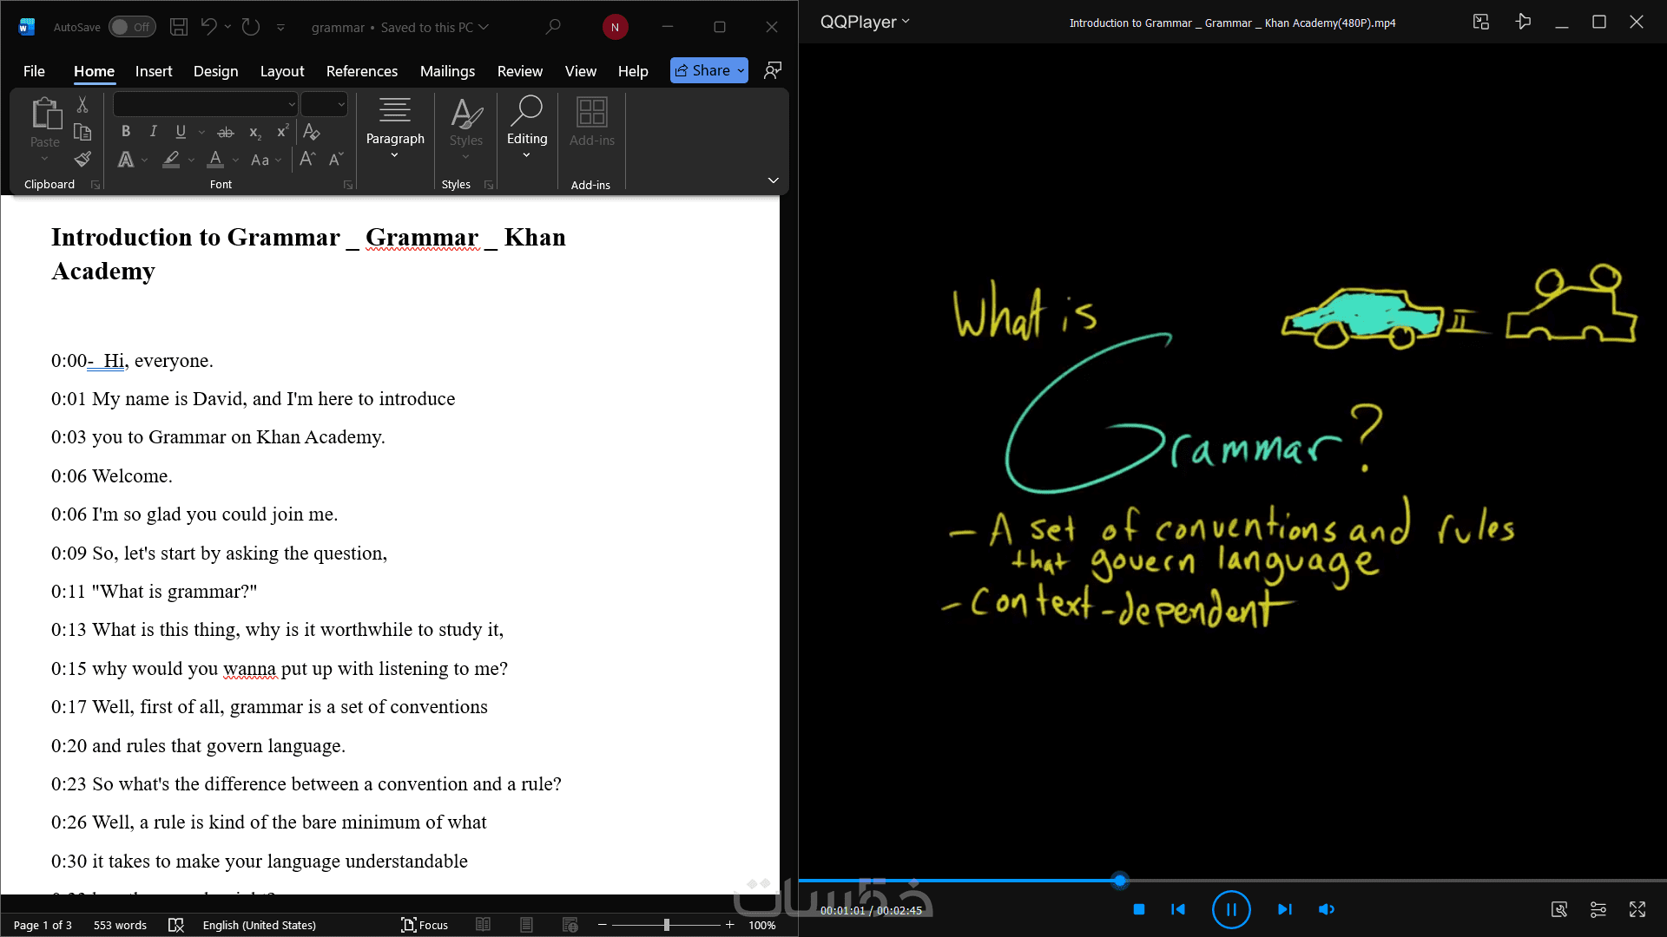The image size is (1667, 937).
Task: Click the QQPlayer progress bar handle
Action: 1120,881
